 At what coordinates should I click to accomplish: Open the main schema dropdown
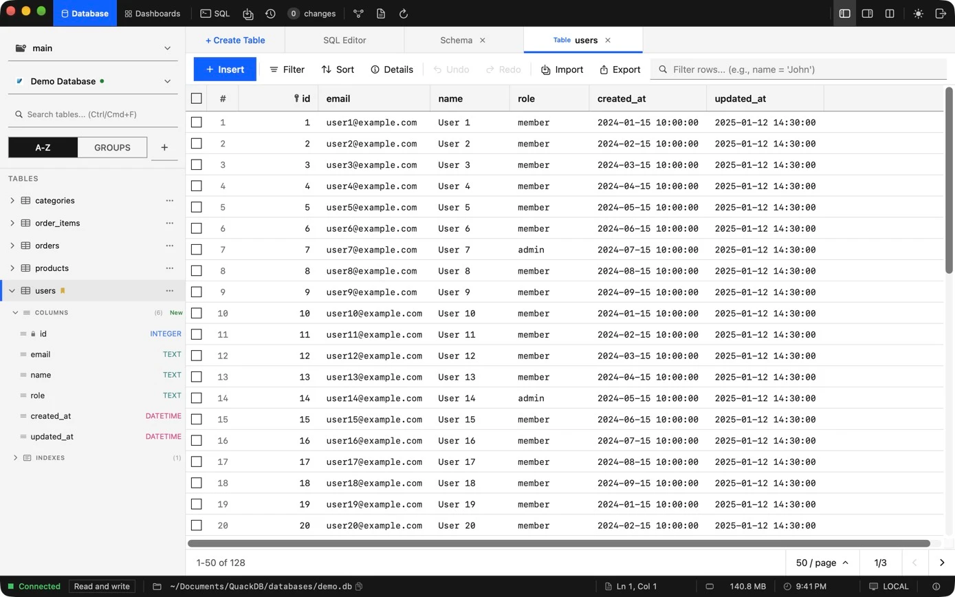click(x=93, y=48)
